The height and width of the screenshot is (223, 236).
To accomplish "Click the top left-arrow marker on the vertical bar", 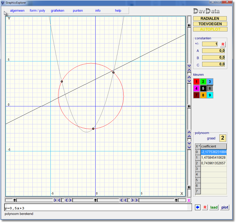I will pos(189,25).
